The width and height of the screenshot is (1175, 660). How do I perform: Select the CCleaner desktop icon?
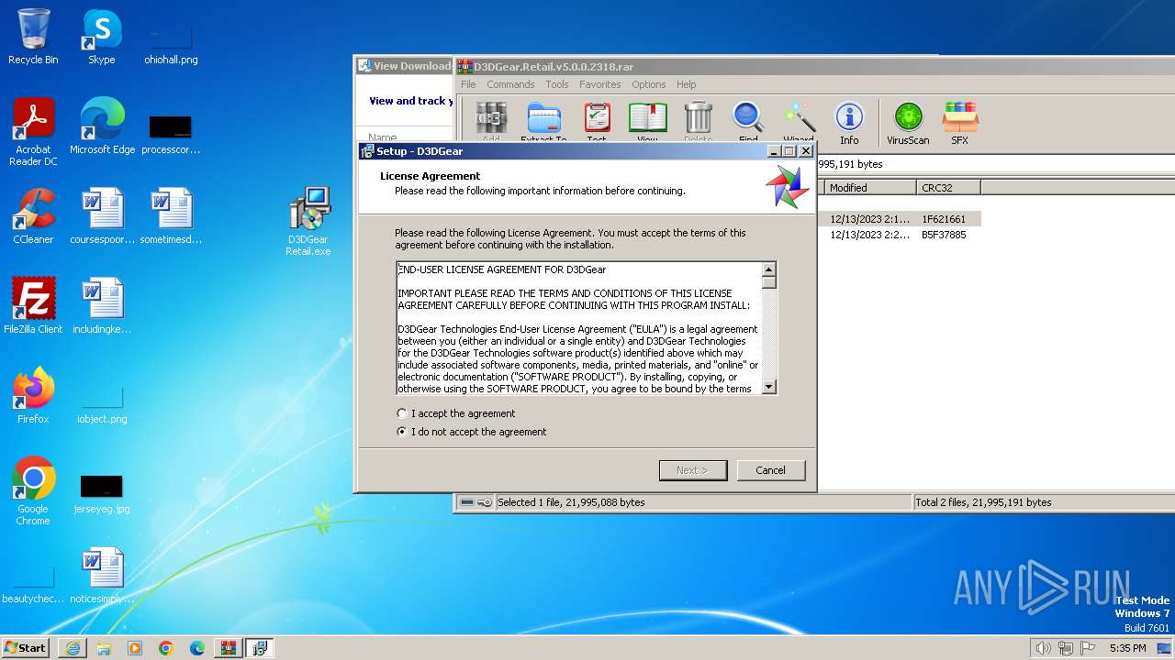click(x=33, y=216)
